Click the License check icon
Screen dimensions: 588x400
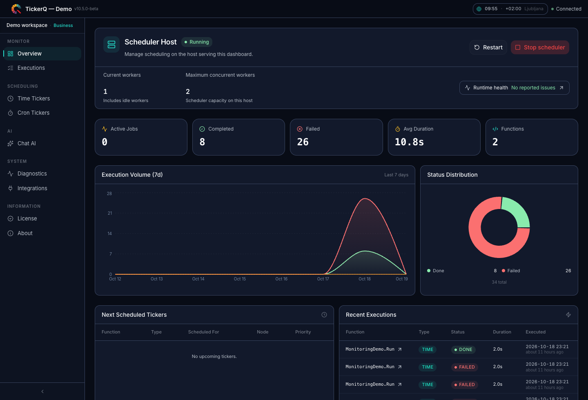pyautogui.click(x=11, y=218)
